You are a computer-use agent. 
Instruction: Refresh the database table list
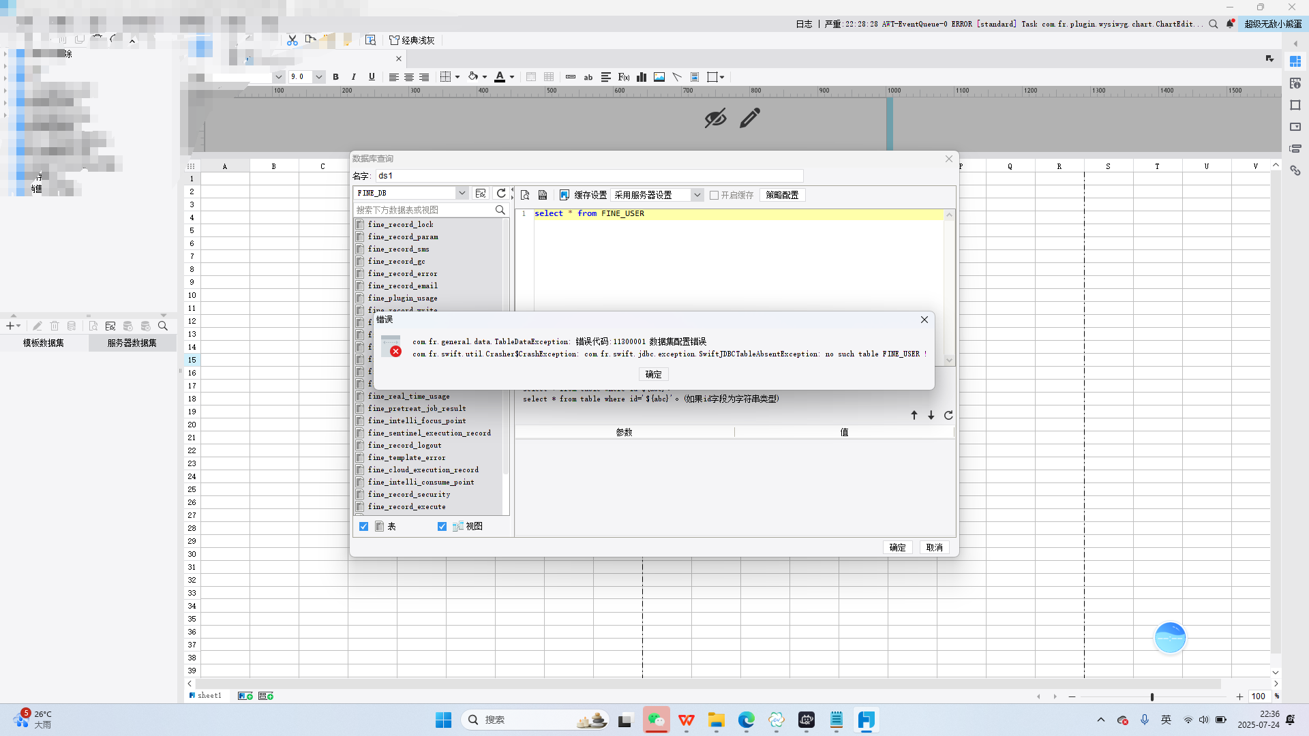[x=501, y=193]
